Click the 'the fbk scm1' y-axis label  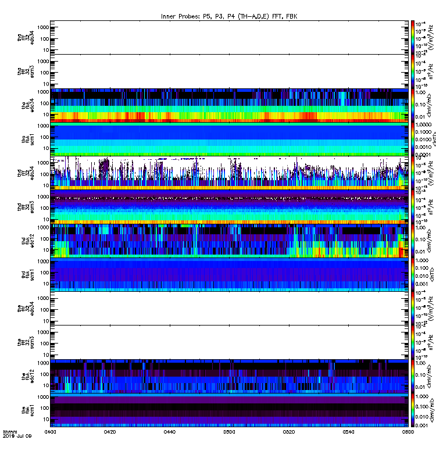(x=28, y=410)
